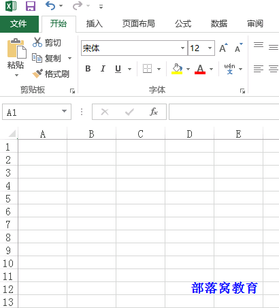
Task: Undo the last action
Action: coord(50,5)
